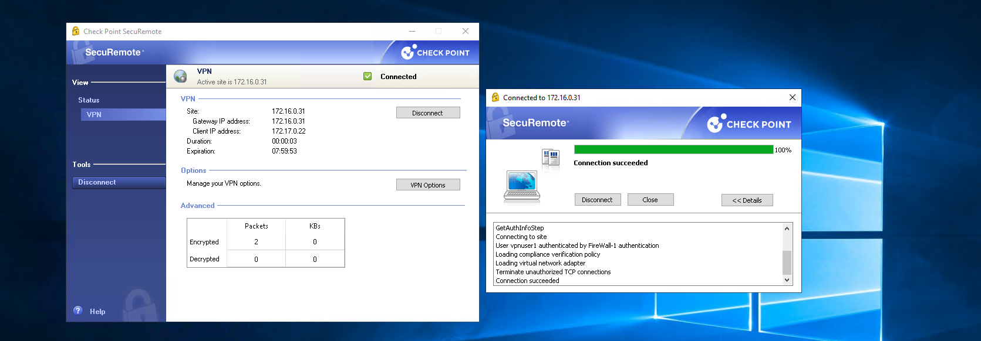
Task: Click the server icon in connection dialog
Action: coord(550,158)
